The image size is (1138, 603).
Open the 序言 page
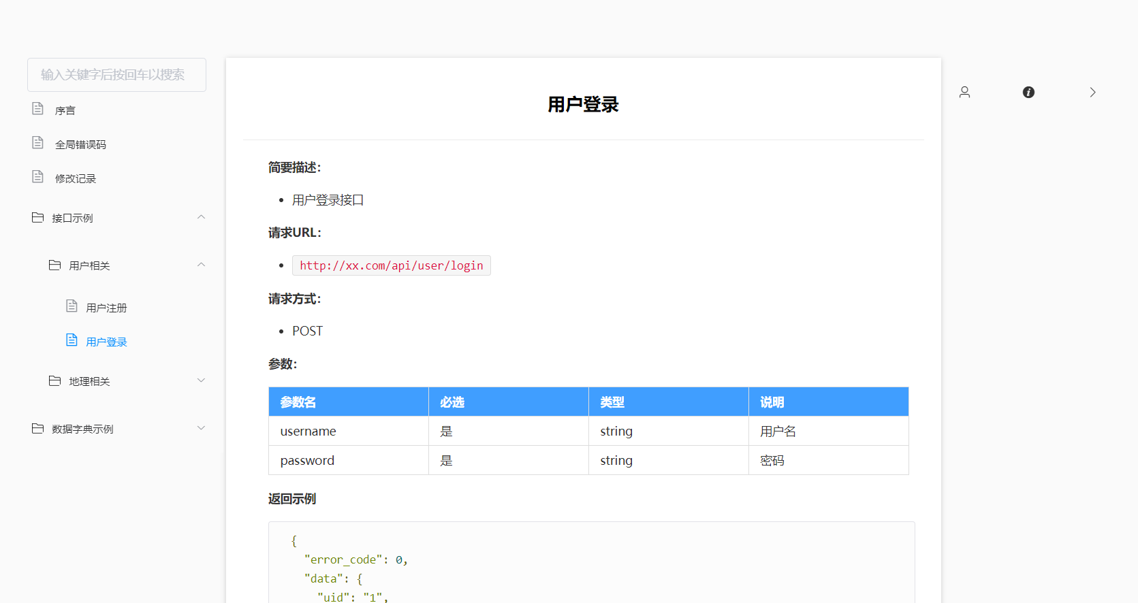point(65,110)
